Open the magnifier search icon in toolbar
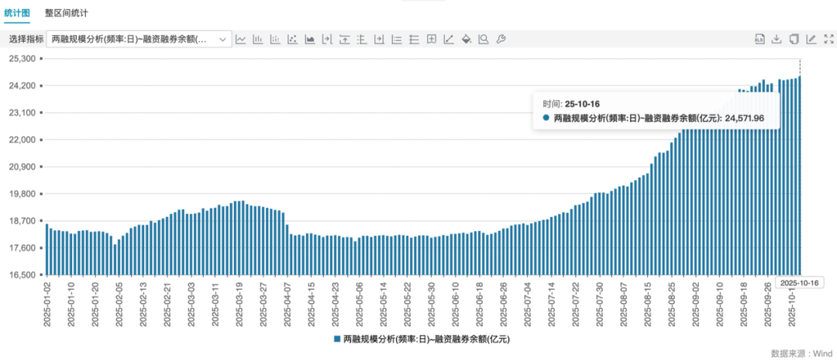837x362 pixels. tap(484, 39)
